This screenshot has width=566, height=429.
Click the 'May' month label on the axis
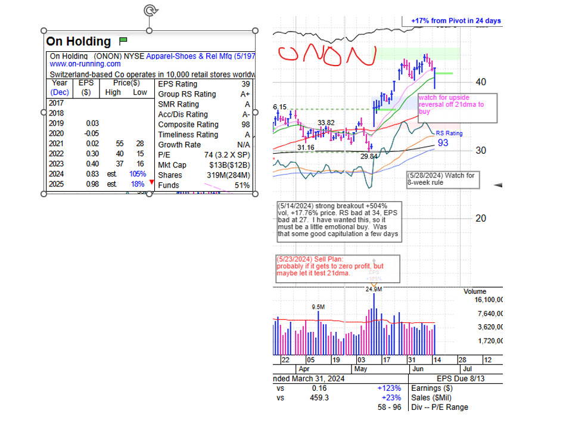(360, 369)
